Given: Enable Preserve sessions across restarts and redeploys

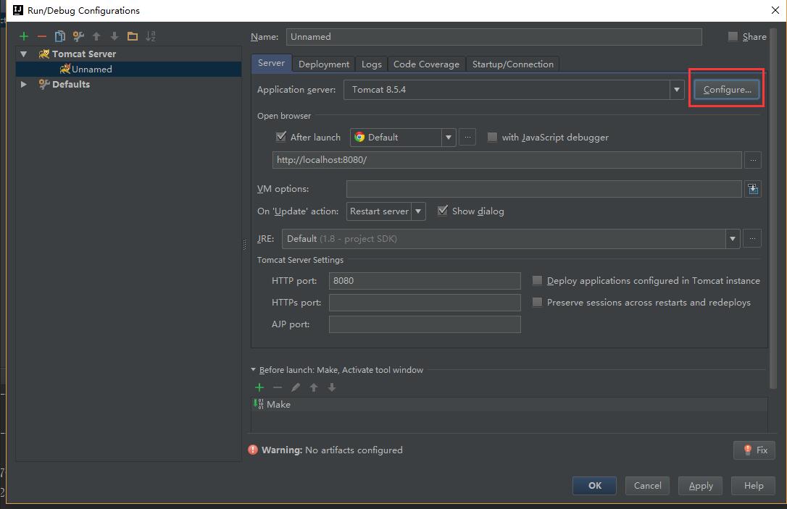Looking at the screenshot, I should [x=537, y=302].
